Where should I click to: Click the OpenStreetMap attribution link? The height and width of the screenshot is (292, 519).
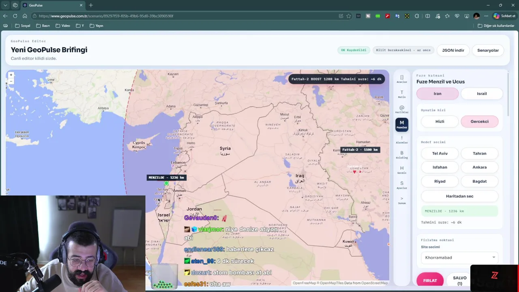pyautogui.click(x=375, y=283)
